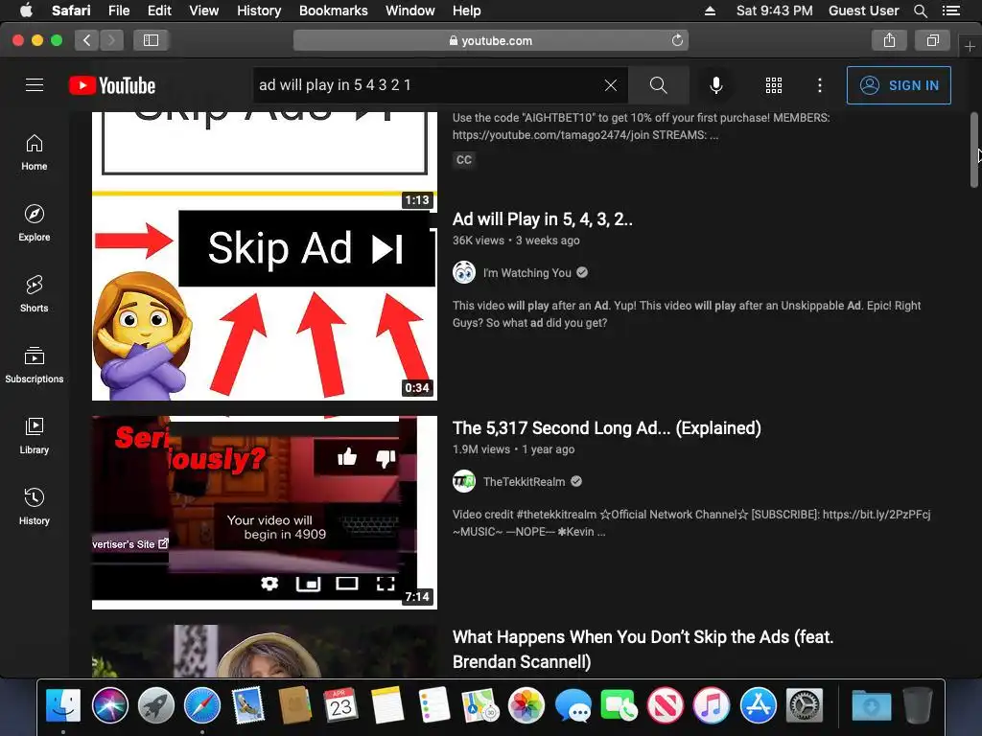Click Safari compass icon in the Dock
The height and width of the screenshot is (736, 982).
[202, 705]
